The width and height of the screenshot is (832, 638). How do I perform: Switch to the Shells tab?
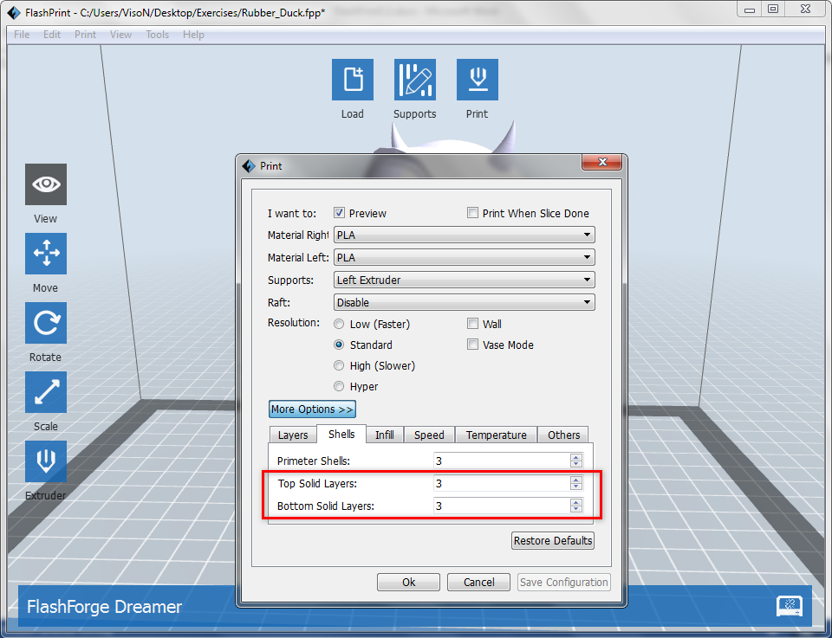(x=341, y=434)
